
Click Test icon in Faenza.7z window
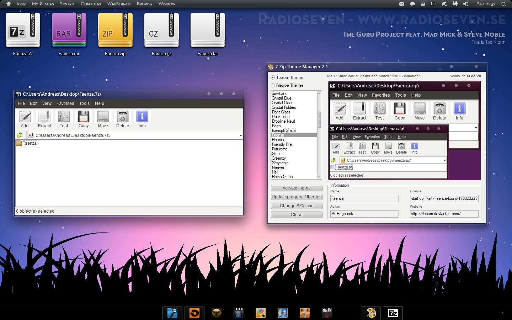(x=64, y=116)
